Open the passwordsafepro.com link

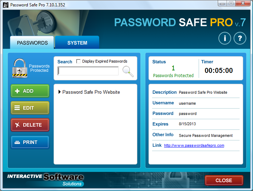click(x=194, y=145)
